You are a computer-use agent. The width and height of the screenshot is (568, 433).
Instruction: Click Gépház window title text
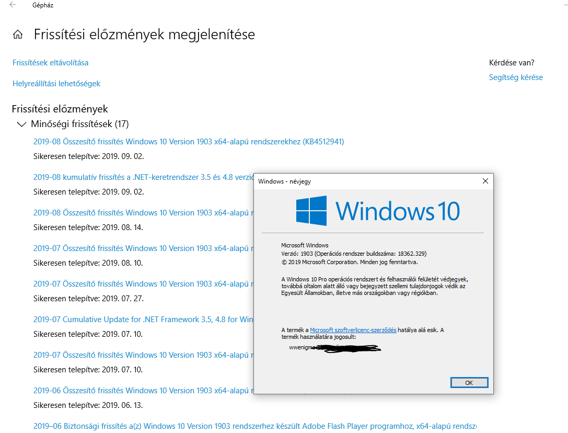(x=43, y=5)
